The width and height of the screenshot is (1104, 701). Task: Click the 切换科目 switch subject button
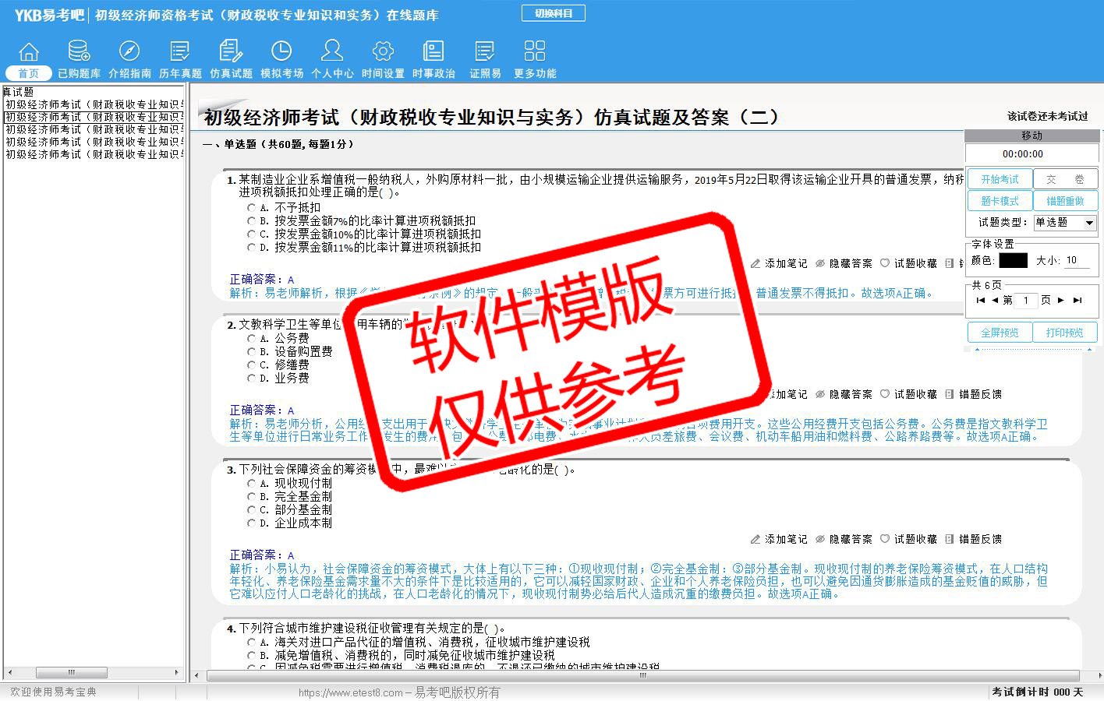pyautogui.click(x=554, y=13)
